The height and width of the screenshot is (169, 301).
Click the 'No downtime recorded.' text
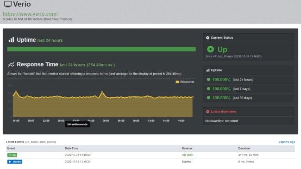coord(222,121)
